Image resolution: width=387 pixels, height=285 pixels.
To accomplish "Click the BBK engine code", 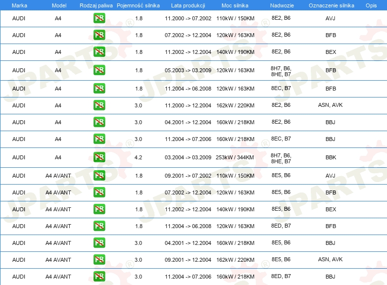I will [x=331, y=157].
